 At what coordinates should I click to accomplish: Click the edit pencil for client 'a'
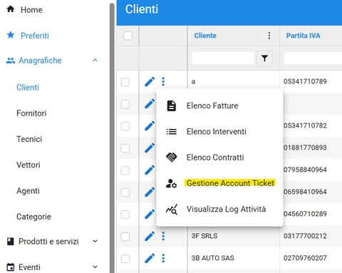coord(150,82)
